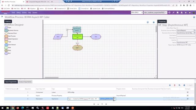Delete the selected input argument record

175,85
